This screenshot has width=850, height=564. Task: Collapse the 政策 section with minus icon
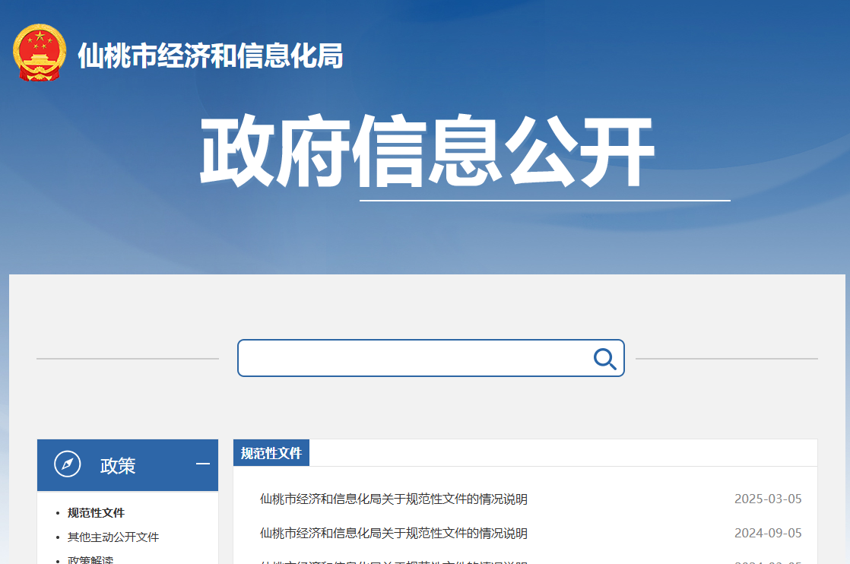pyautogui.click(x=202, y=464)
